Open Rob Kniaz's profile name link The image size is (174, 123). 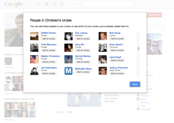coord(115,33)
